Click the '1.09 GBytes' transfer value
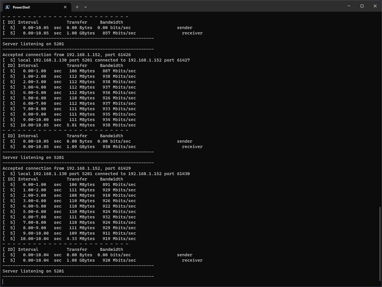Screen dimensions: 382x287 pos(81,147)
